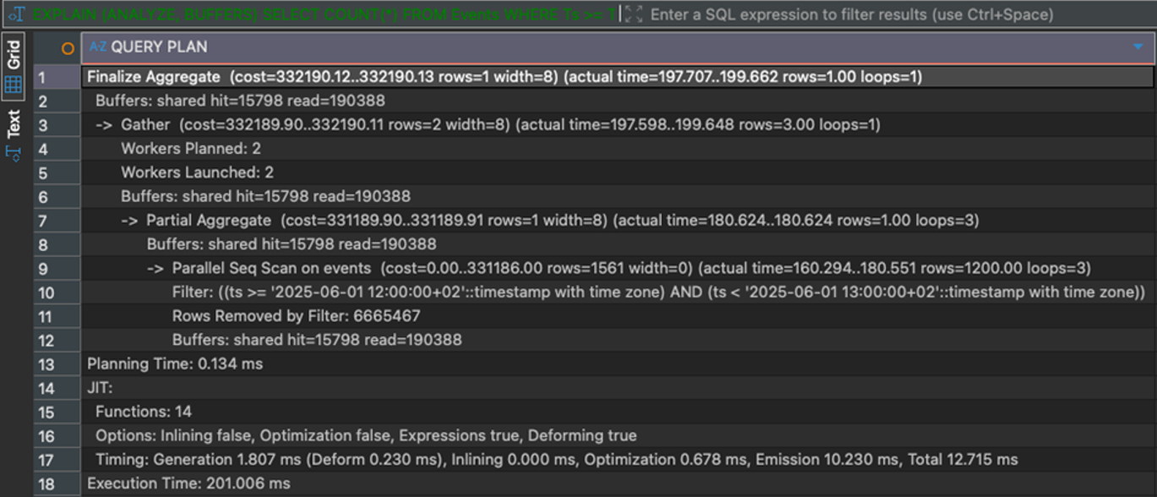Viewport: 1157px width, 497px height.
Task: Click the A-Z data type icon in header
Action: (x=98, y=47)
